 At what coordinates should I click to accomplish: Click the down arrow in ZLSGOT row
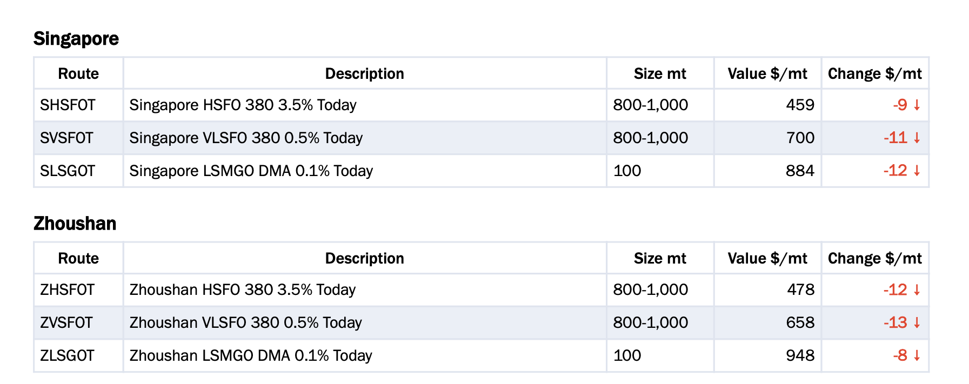coord(917,356)
